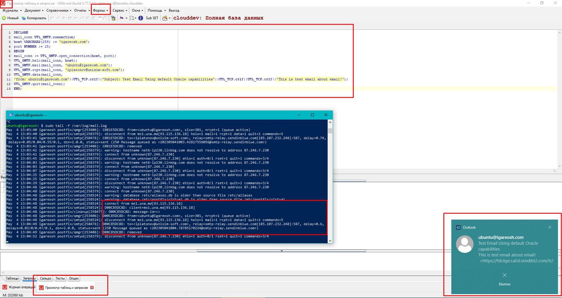The image size is (562, 298).
Task: Click the M: 202980 kb status bar text
Action: [x=13, y=295]
